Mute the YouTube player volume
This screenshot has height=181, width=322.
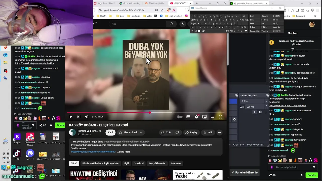[87, 117]
